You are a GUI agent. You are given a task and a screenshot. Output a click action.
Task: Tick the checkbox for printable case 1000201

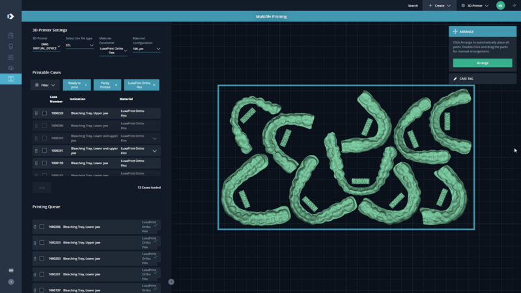[44, 150]
